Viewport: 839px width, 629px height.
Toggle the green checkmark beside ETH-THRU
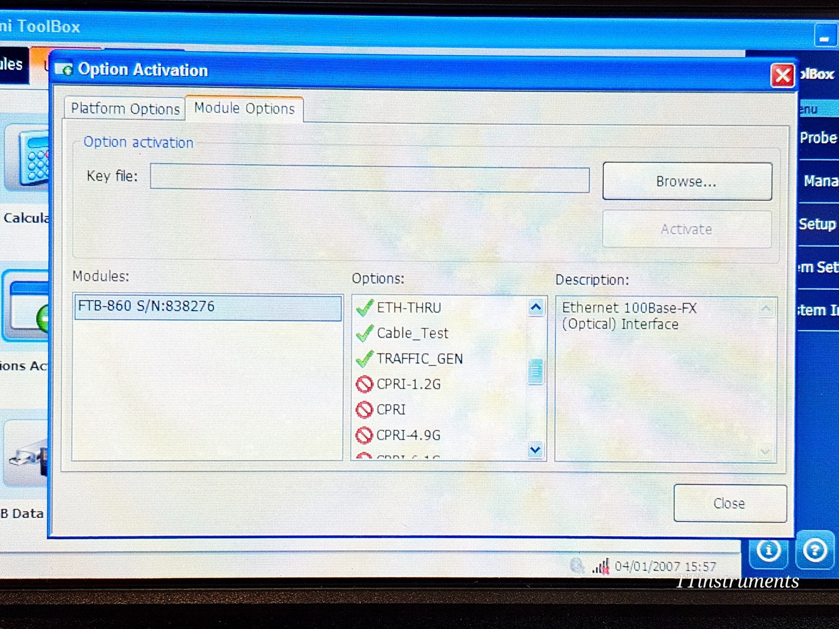365,308
